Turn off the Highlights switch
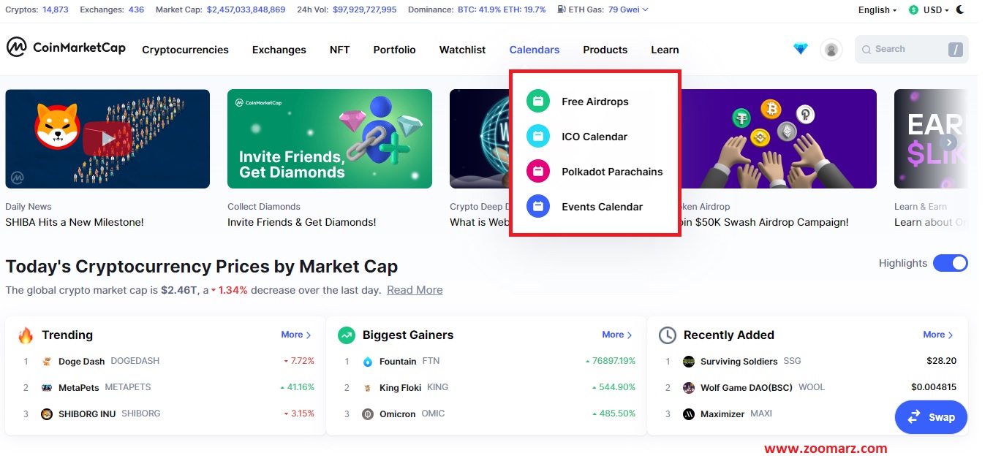Viewport: 993px width, 461px height. (950, 263)
